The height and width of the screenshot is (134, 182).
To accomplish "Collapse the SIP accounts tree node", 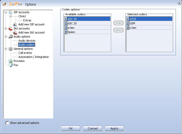I will (6, 12).
